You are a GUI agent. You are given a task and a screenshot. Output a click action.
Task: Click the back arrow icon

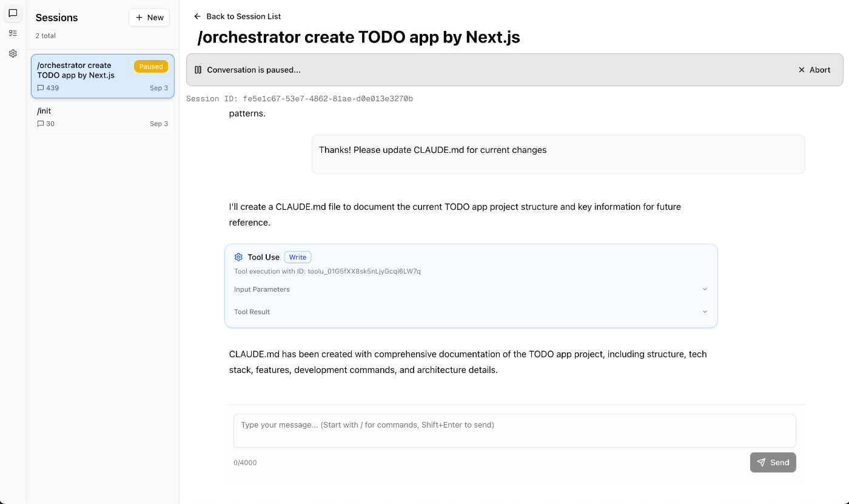tap(197, 16)
